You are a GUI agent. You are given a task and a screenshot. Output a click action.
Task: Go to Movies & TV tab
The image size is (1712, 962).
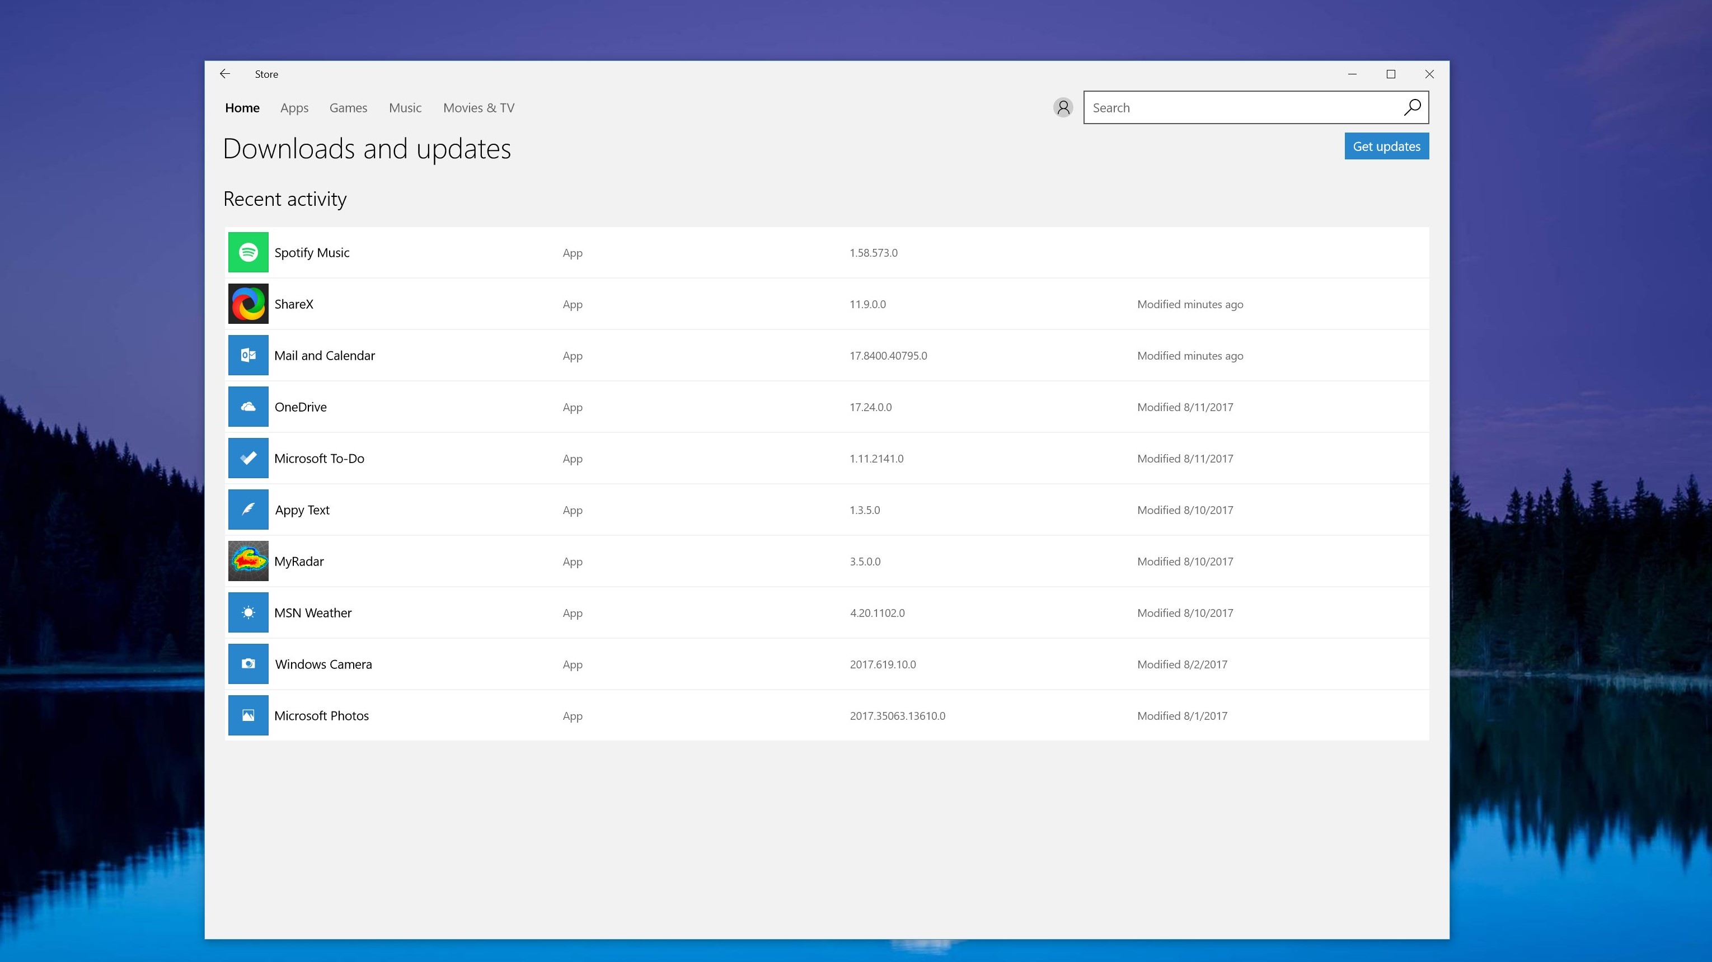click(x=479, y=107)
